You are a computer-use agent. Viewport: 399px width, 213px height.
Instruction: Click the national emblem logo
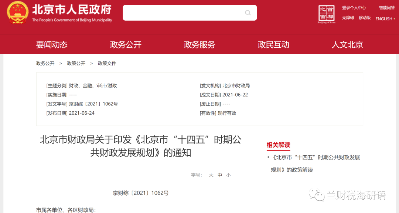(18, 12)
